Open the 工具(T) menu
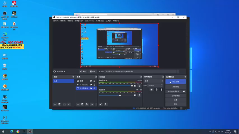The width and height of the screenshot is (239, 134). point(109,21)
